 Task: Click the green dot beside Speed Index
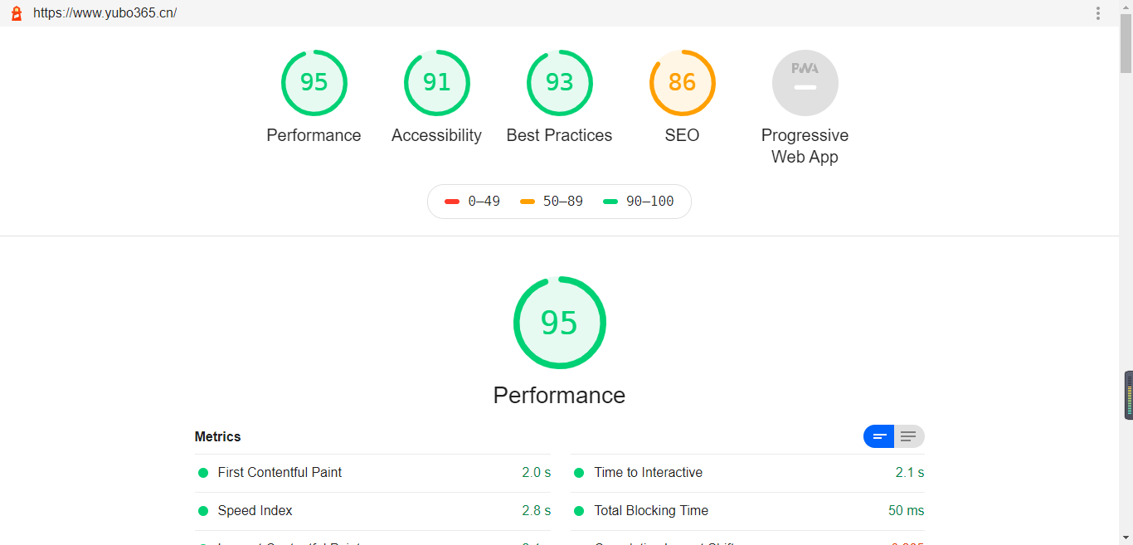pos(202,511)
